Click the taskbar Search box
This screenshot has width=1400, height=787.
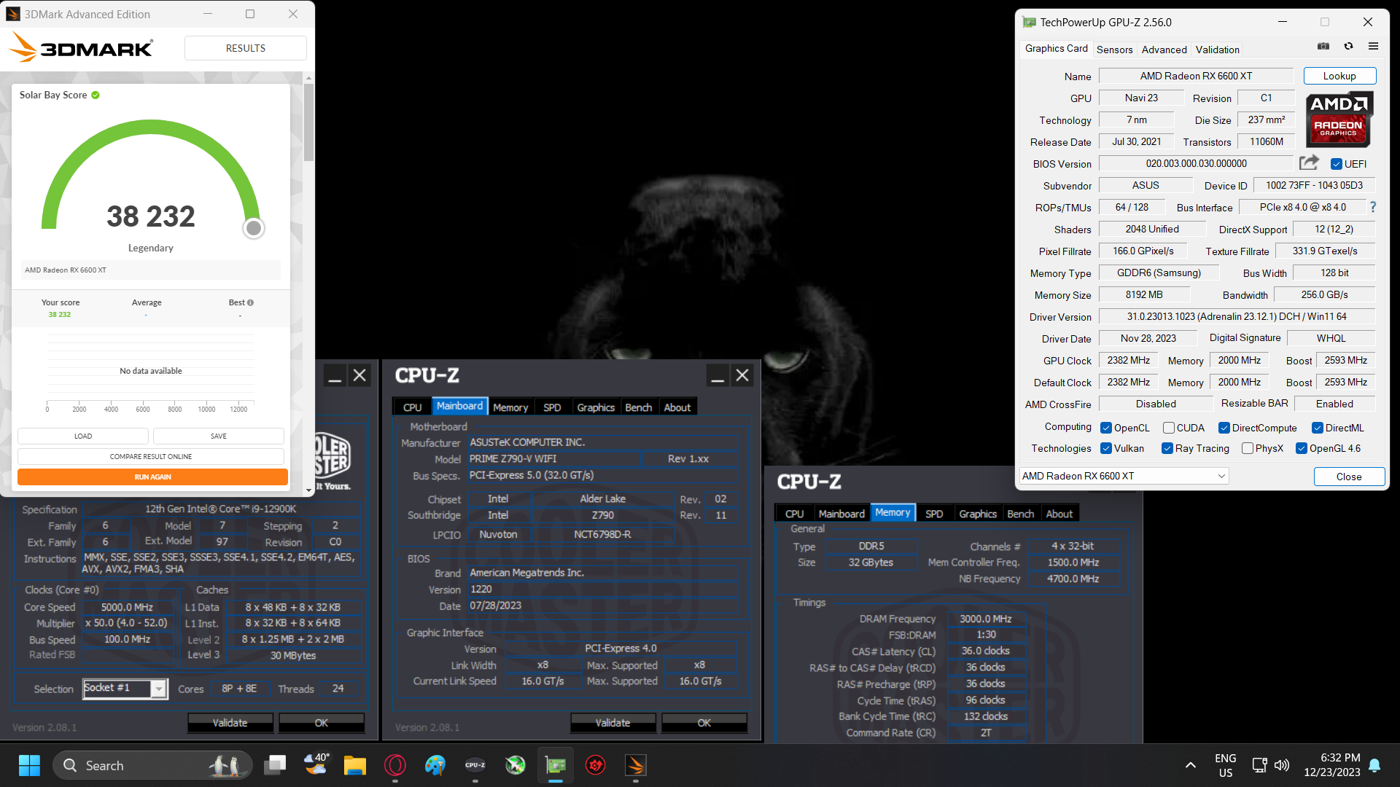click(x=152, y=765)
